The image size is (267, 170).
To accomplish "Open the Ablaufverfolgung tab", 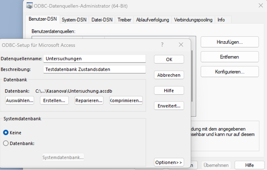I will click(x=153, y=20).
